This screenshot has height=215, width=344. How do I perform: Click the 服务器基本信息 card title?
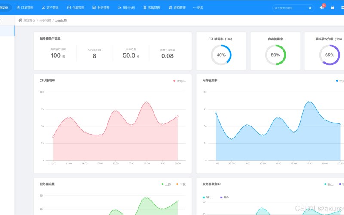pyautogui.click(x=50, y=38)
